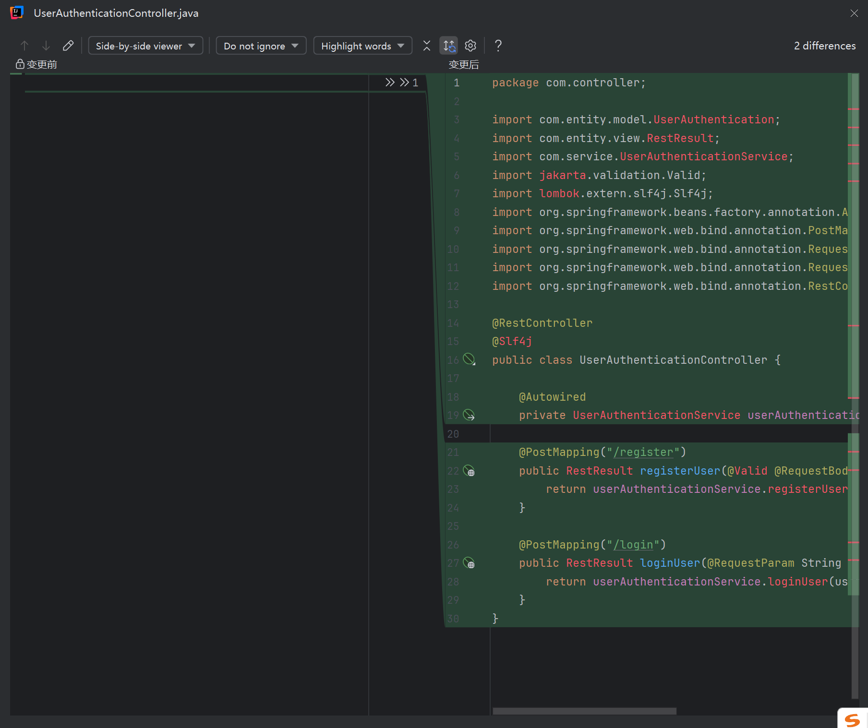This screenshot has height=728, width=868.
Task: Follow the /login URL link
Action: [x=633, y=545]
